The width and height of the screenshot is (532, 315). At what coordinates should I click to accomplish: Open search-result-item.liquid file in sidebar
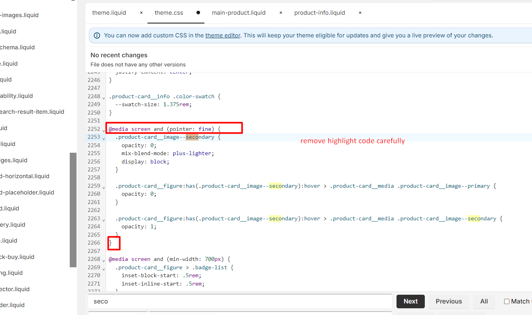[32, 112]
